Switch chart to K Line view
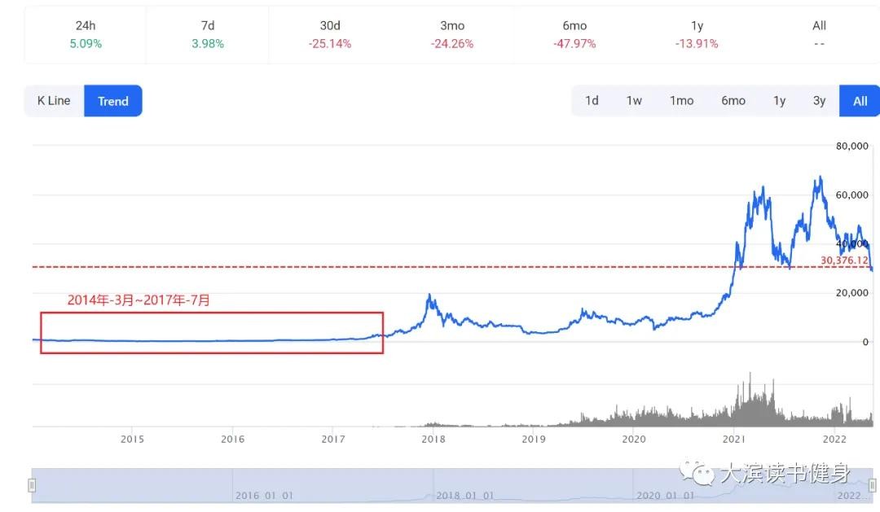880x512 pixels. [54, 101]
